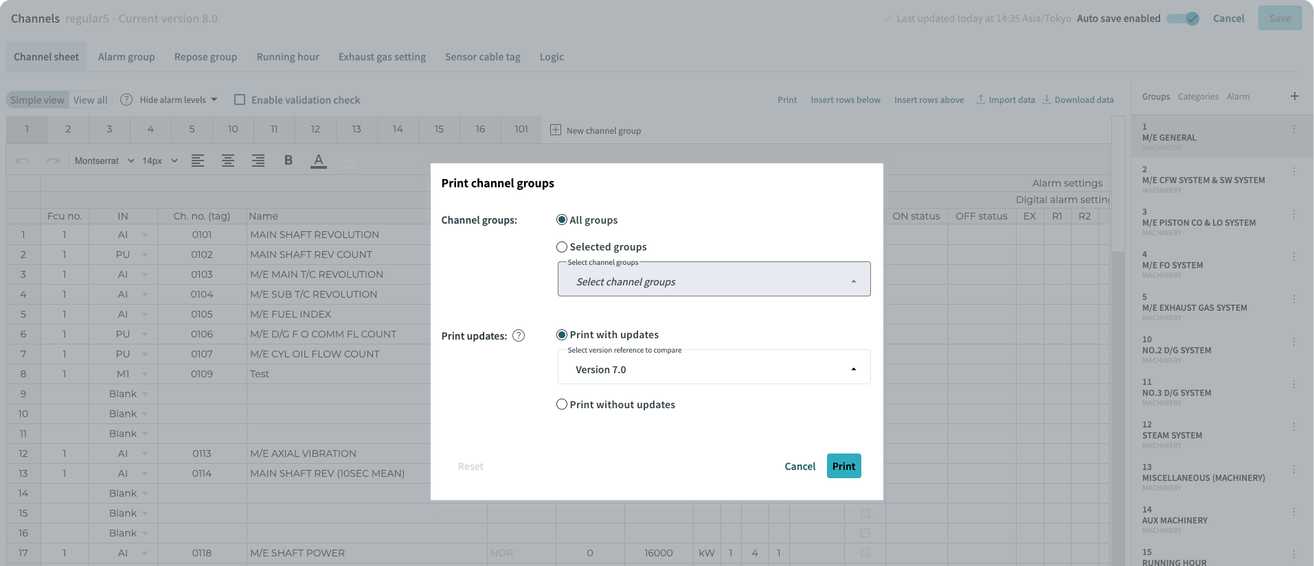The image size is (1314, 566).
Task: Open IN type dropdown for row 0101
Action: click(x=145, y=235)
